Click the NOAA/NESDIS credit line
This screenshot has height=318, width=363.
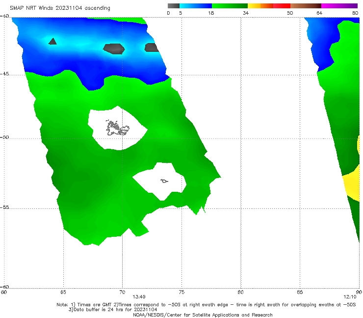pos(203,315)
